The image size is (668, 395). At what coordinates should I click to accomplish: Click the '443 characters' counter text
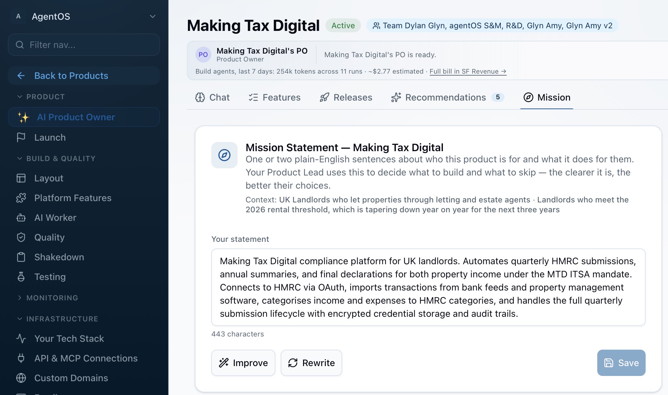tap(238, 334)
